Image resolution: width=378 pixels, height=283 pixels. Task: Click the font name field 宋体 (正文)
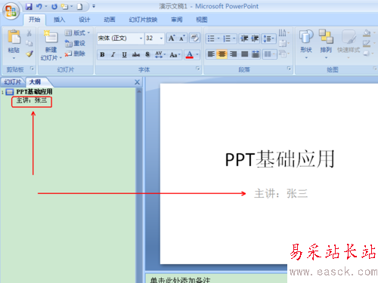118,38
